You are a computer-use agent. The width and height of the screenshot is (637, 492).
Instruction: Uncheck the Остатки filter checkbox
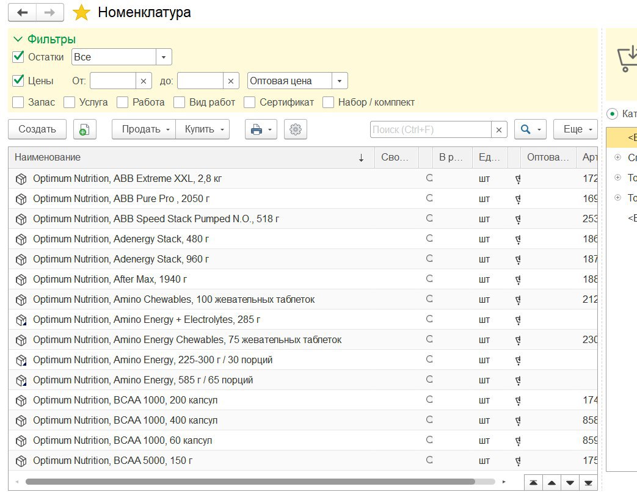coord(18,56)
